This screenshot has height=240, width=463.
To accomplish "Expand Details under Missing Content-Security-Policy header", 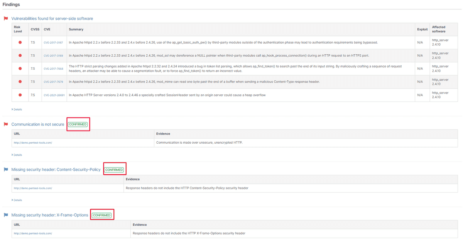I will [17, 200].
